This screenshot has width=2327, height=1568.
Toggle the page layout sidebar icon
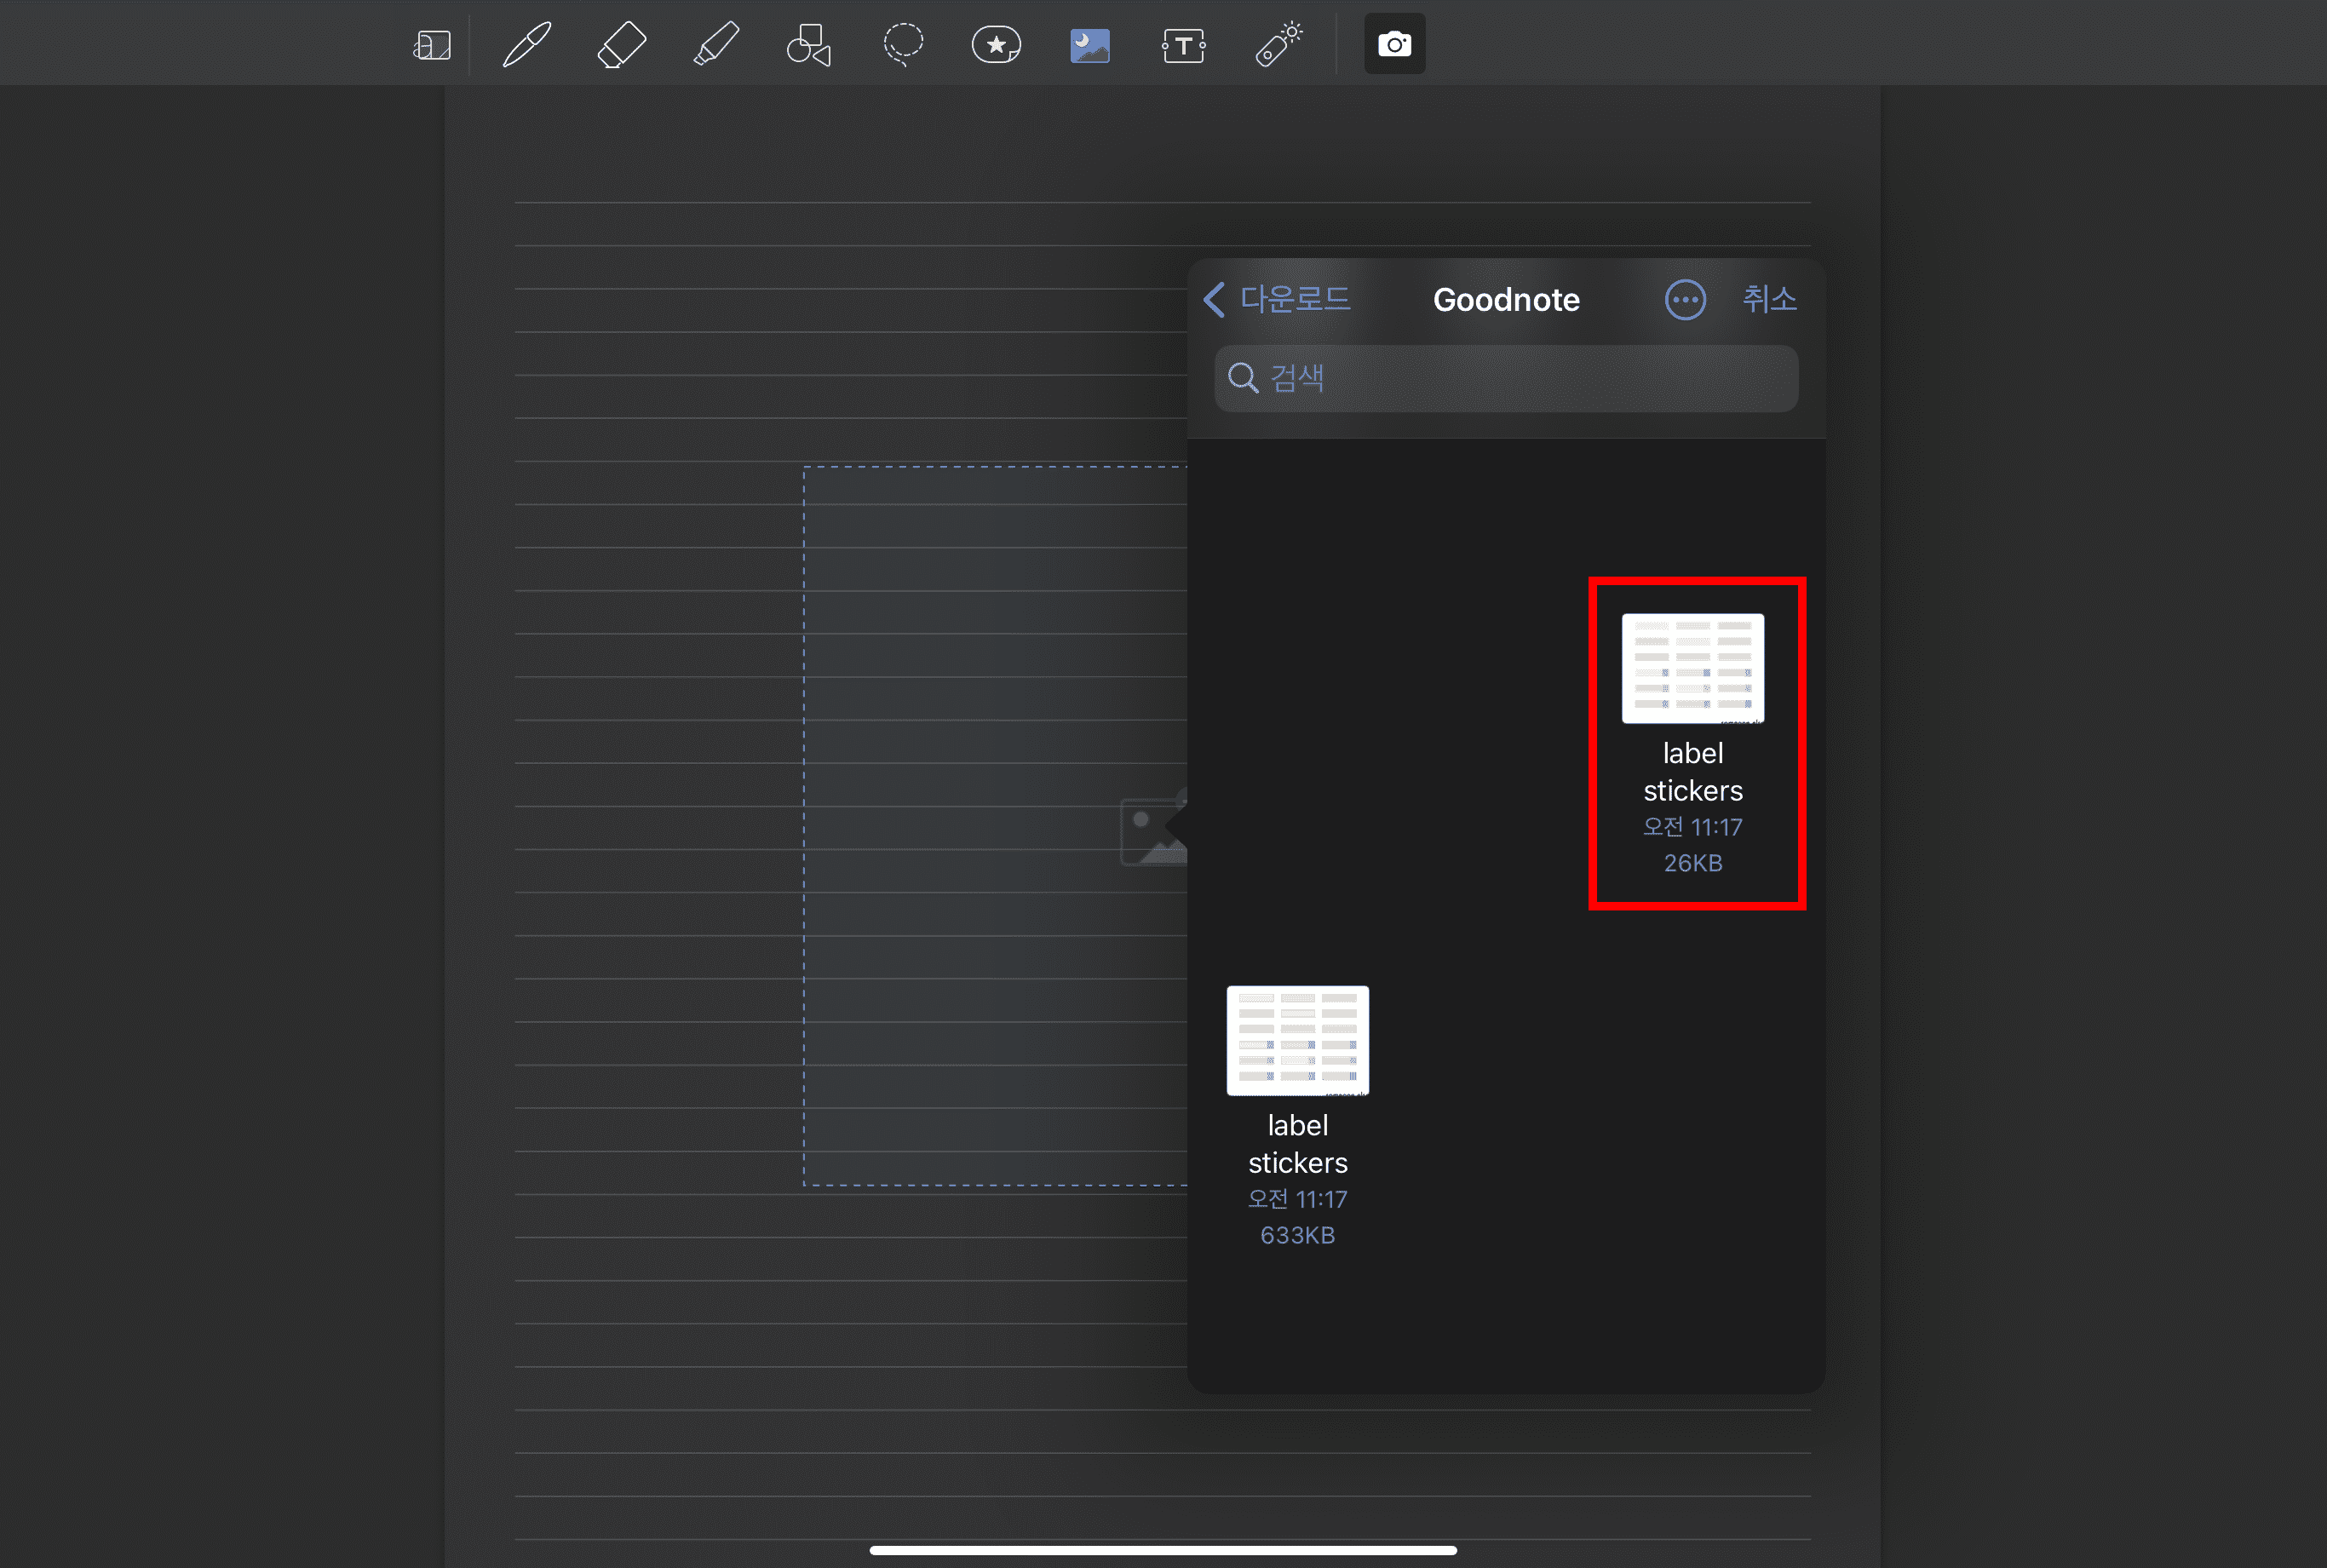pyautogui.click(x=432, y=46)
